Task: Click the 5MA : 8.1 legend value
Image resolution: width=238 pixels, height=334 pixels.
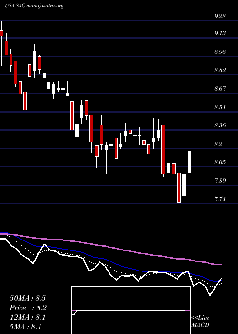Action: point(25,326)
